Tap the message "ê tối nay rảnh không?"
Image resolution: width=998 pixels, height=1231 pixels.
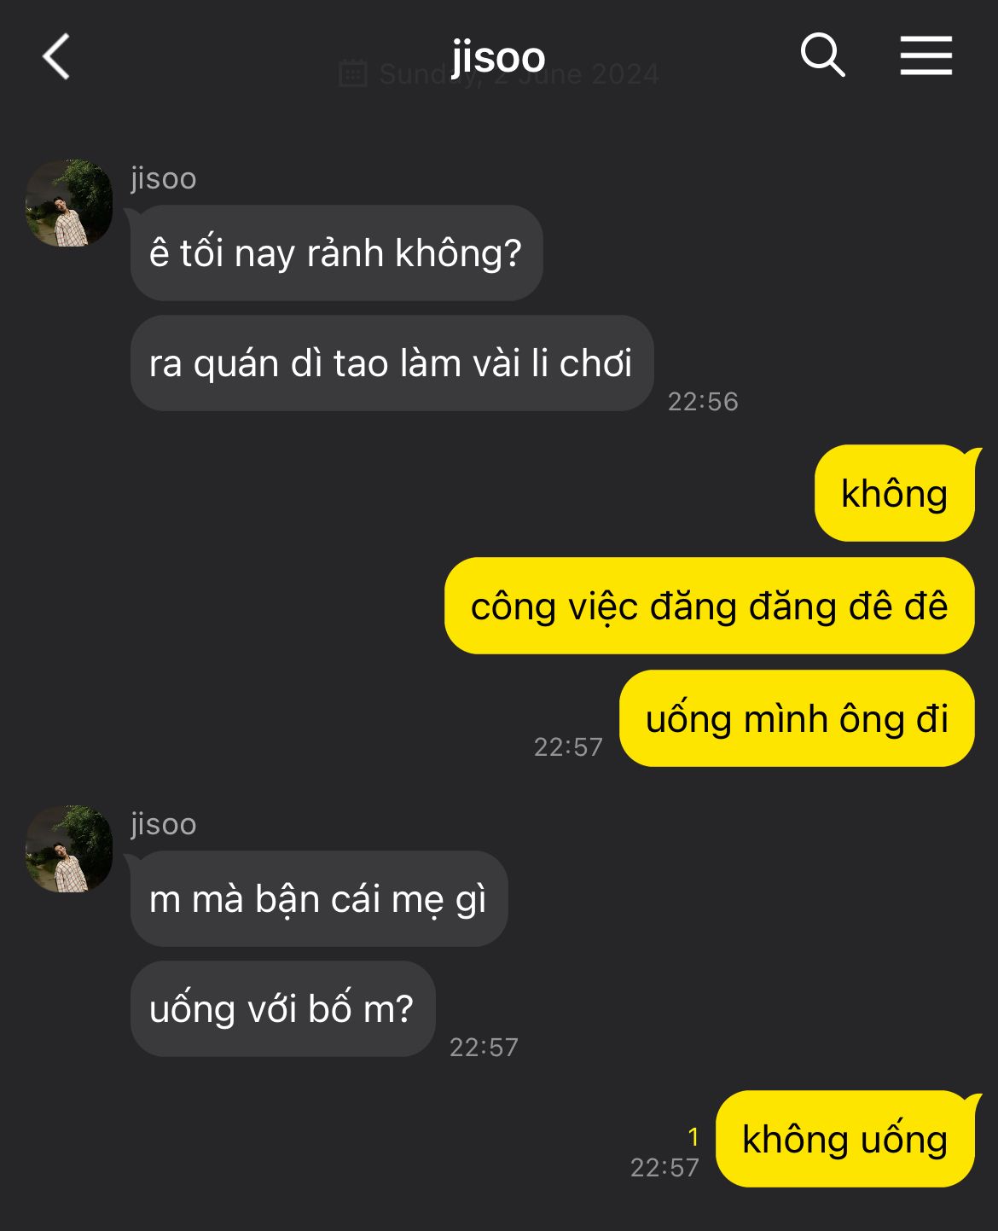click(336, 253)
